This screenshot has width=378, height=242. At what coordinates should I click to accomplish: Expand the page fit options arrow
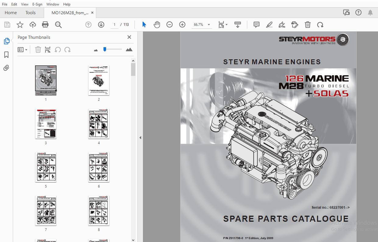tap(226, 25)
